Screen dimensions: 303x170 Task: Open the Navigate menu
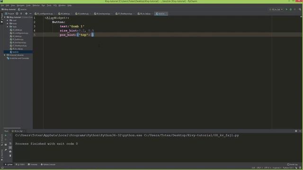(x=21, y=5)
